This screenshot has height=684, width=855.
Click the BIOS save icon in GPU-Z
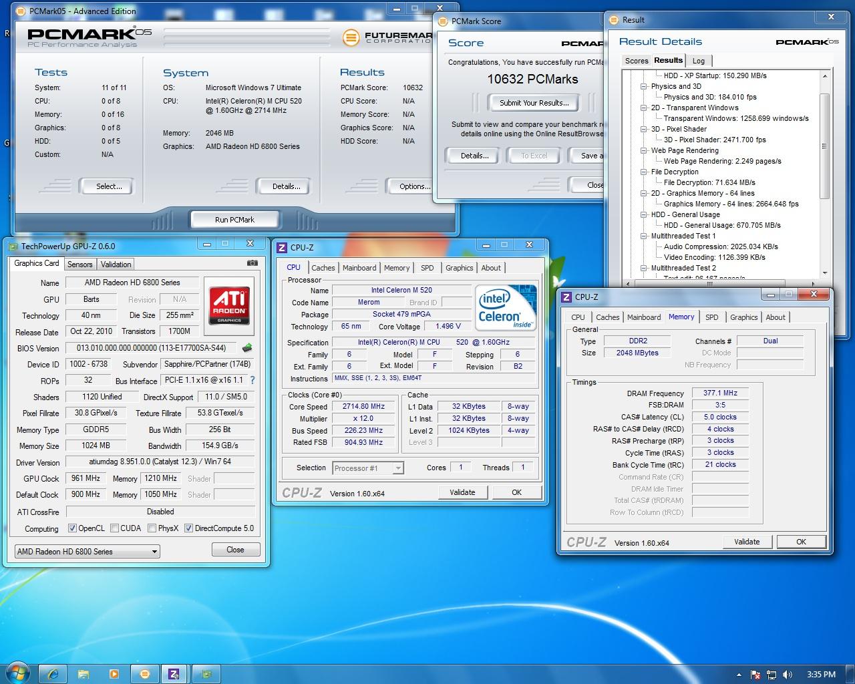pyautogui.click(x=247, y=348)
